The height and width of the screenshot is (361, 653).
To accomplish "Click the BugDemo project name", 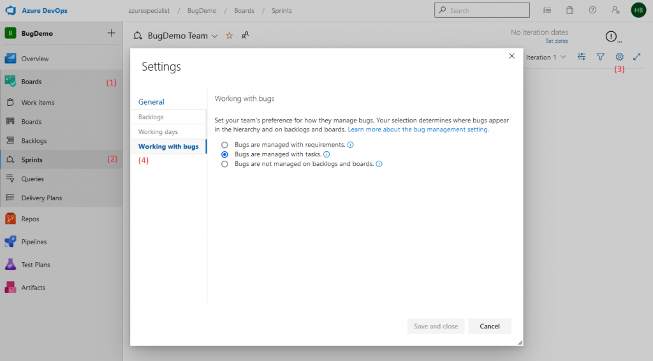I will (37, 33).
